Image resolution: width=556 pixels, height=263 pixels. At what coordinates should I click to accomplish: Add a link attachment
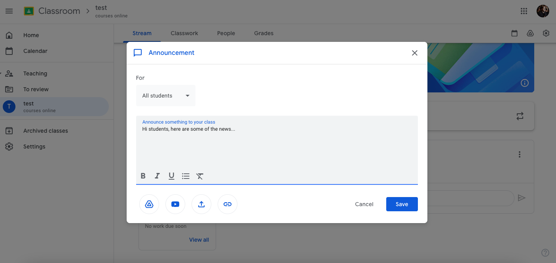(x=228, y=204)
